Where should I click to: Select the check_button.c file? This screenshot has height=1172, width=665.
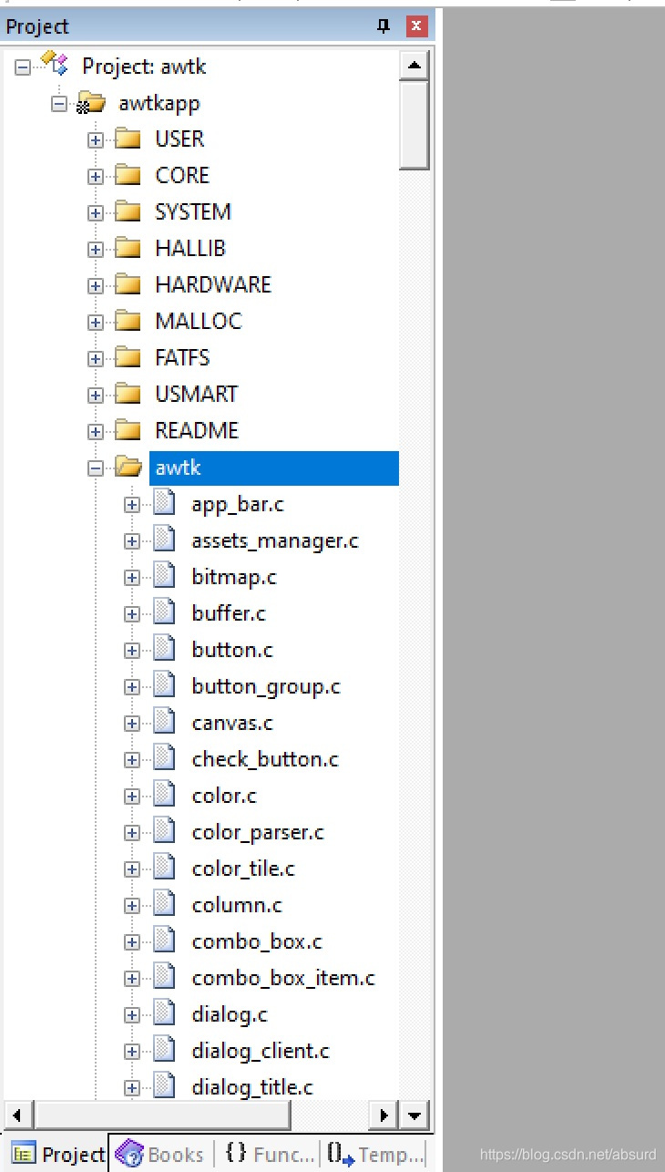click(265, 759)
